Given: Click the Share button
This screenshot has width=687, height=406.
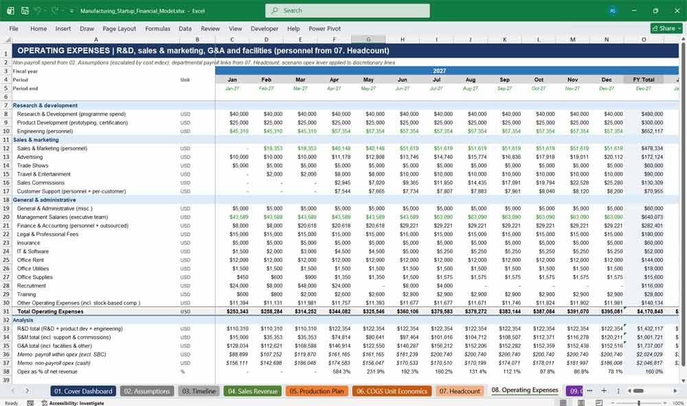Looking at the screenshot, I should click(666, 28).
